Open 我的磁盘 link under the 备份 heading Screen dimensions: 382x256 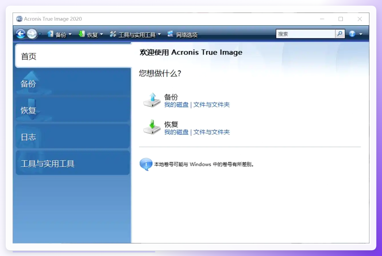176,105
